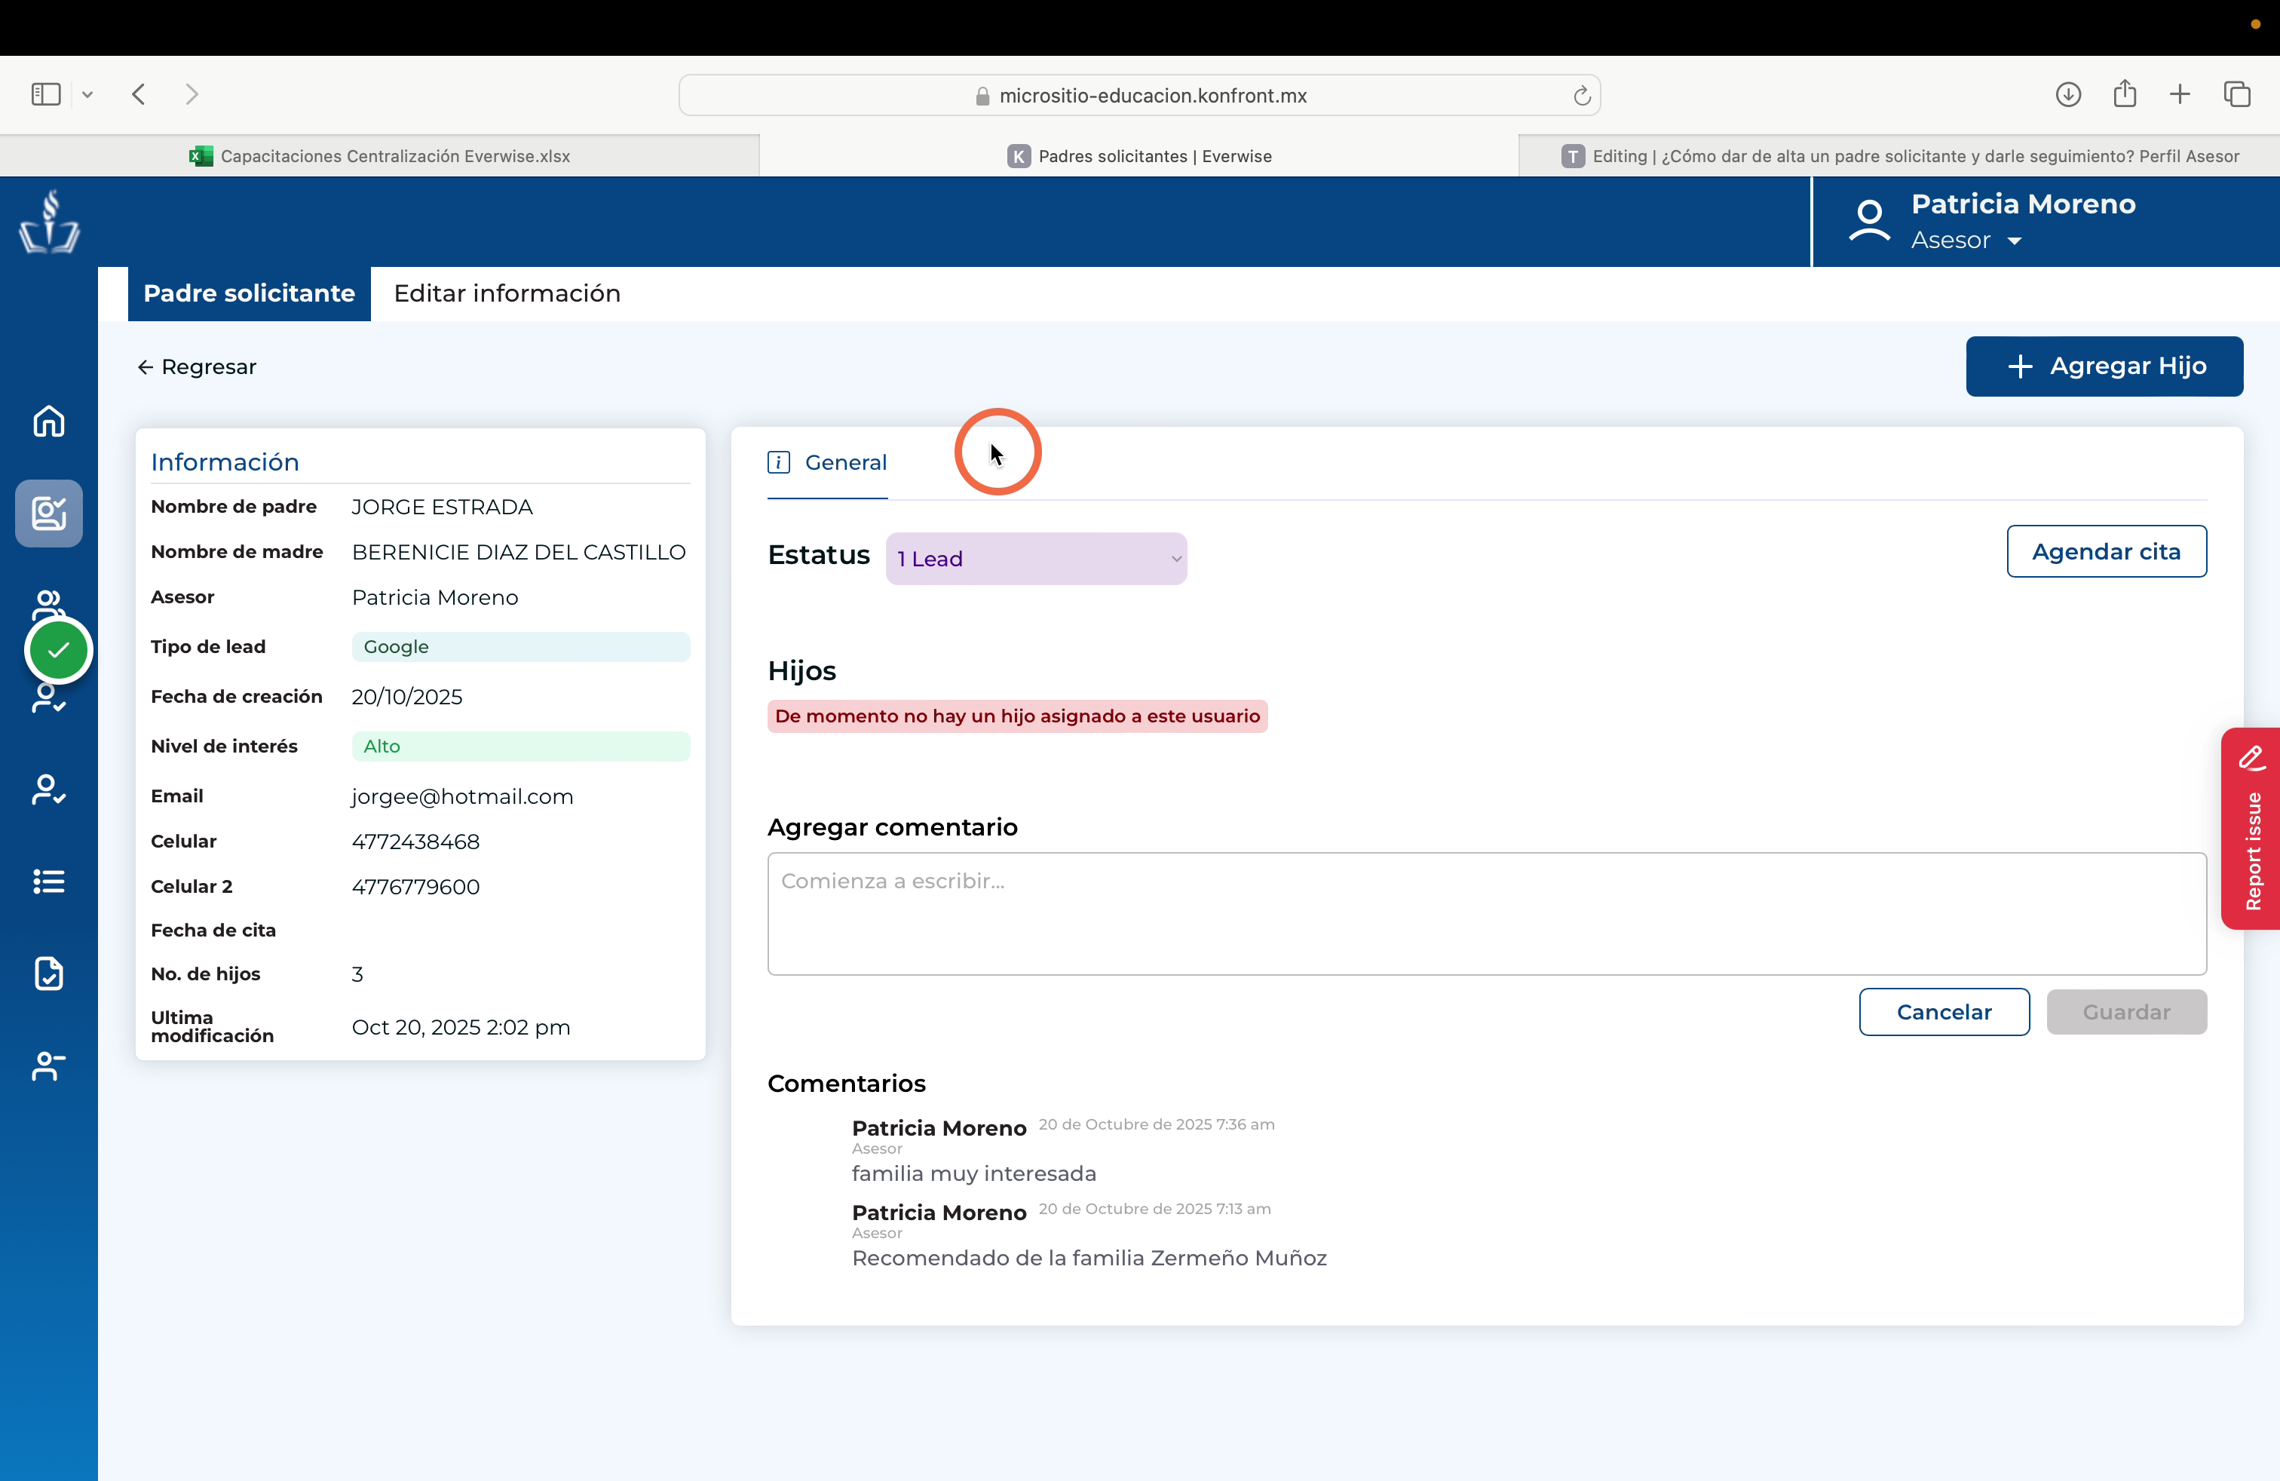Click the Patricia Moreno user avatar icon
Image resolution: width=2280 pixels, height=1481 pixels.
pos(1869,221)
